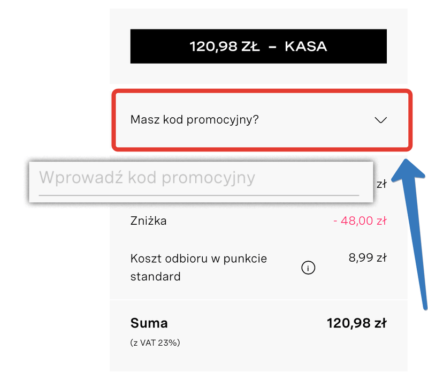Click the KASA checkout button
Viewport: 428px width, 380px height.
[x=259, y=46]
